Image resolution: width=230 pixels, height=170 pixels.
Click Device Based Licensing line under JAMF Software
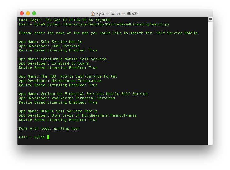(58, 51)
